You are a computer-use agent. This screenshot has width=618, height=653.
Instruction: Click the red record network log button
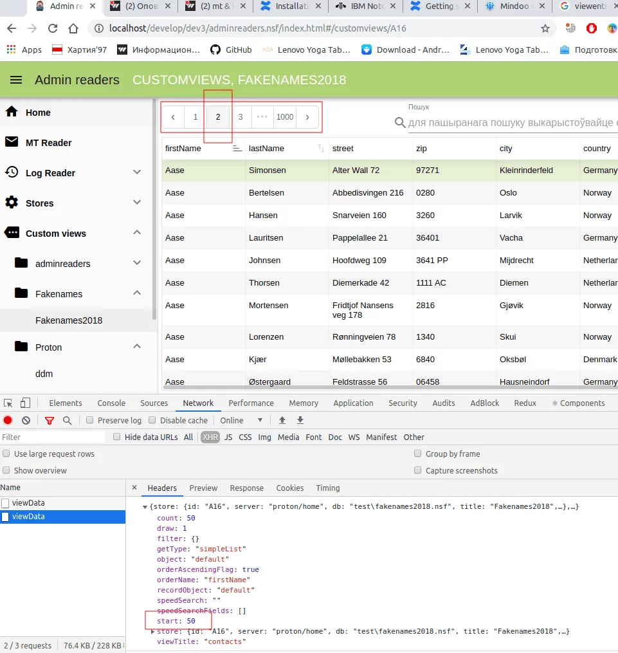(8, 420)
